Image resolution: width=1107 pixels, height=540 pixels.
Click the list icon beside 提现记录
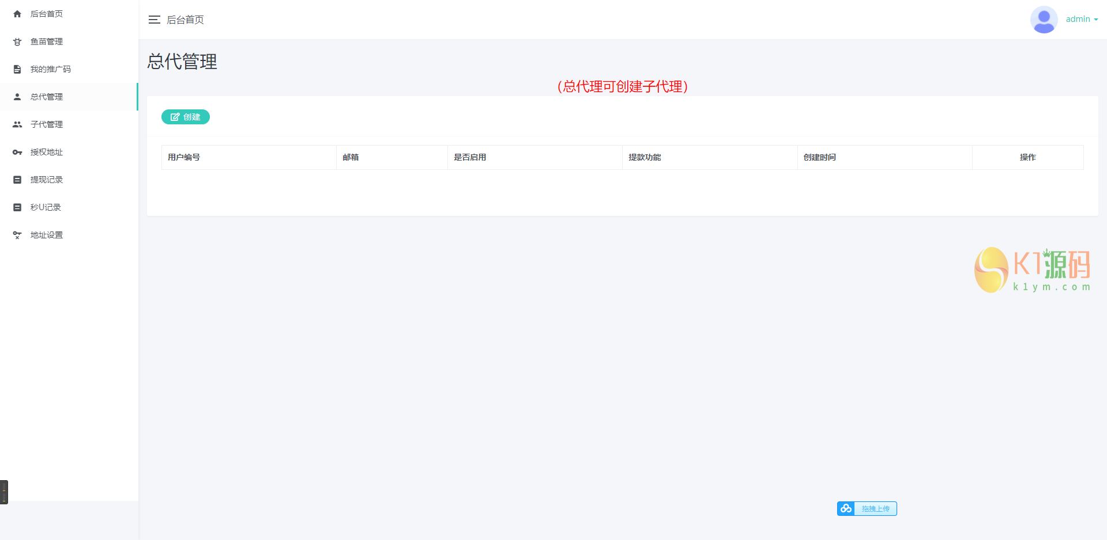17,180
